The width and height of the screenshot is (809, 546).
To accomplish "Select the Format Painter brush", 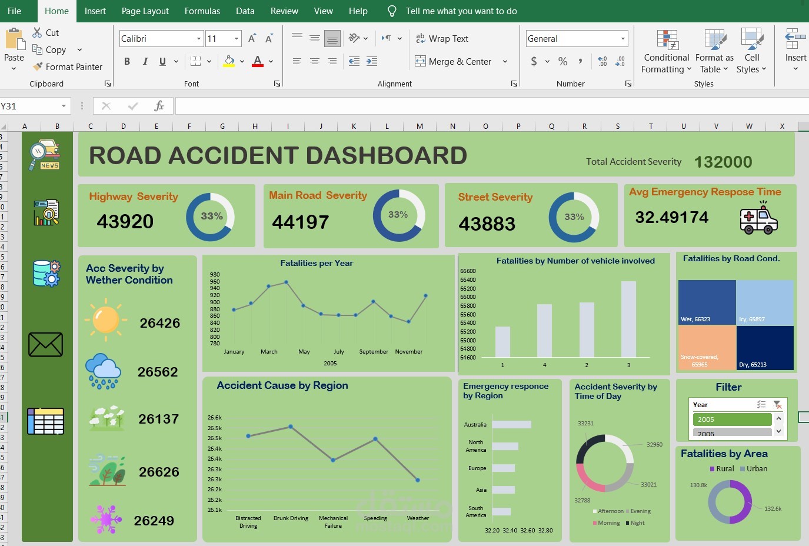I will coord(38,66).
